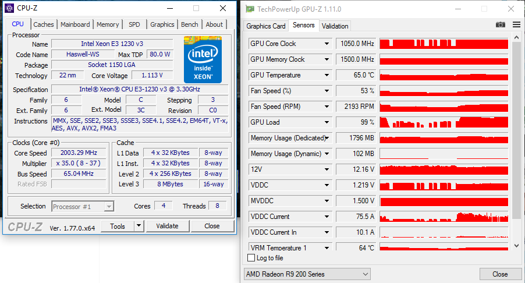Click the Bus Speed 65.04 MHz value
This screenshot has width=525, height=283.
(79, 174)
